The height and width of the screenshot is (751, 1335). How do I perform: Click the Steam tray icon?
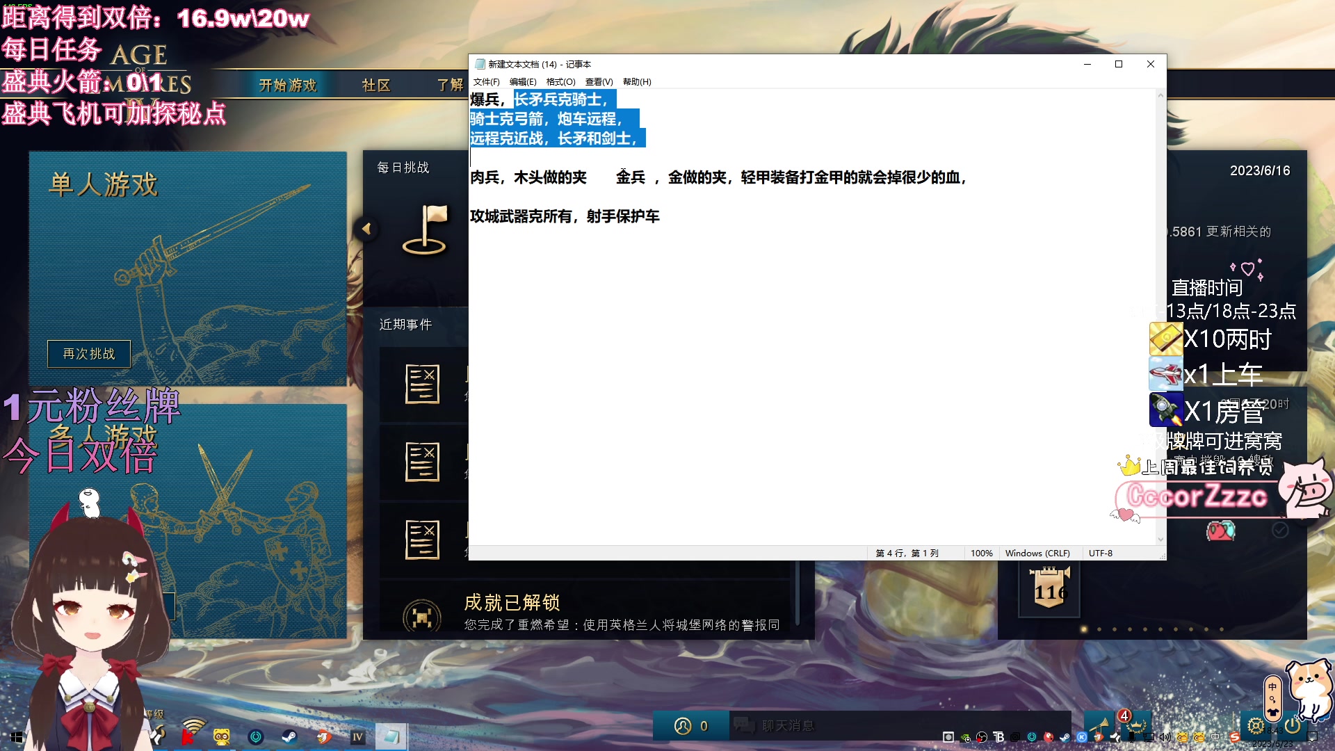pyautogui.click(x=1065, y=737)
